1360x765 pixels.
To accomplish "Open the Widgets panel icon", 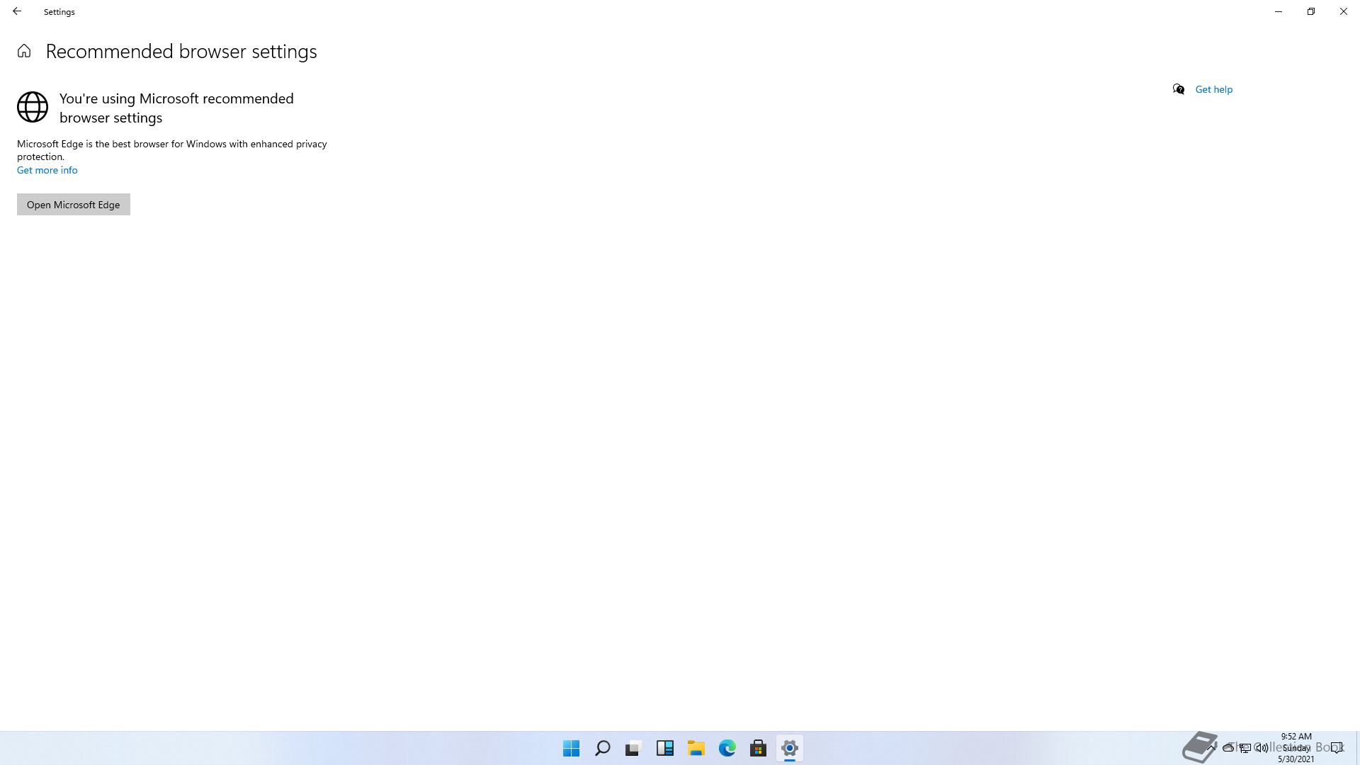I will pyautogui.click(x=665, y=748).
